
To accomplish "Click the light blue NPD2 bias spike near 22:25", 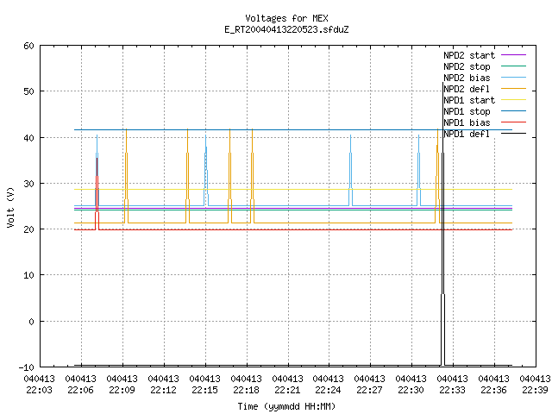I will coord(351,171).
